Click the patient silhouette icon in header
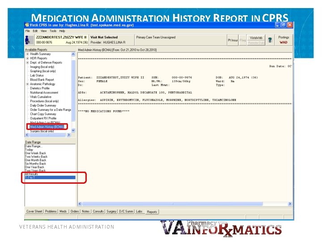The image size is (322, 242). (29, 40)
